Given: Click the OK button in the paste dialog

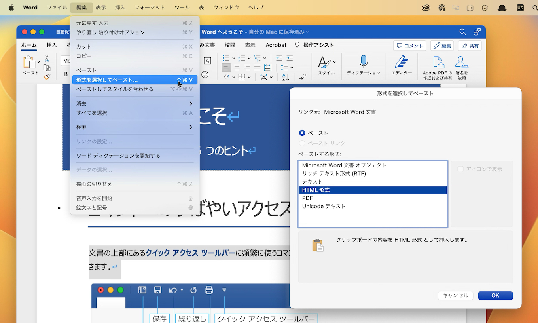Looking at the screenshot, I should click(x=495, y=295).
